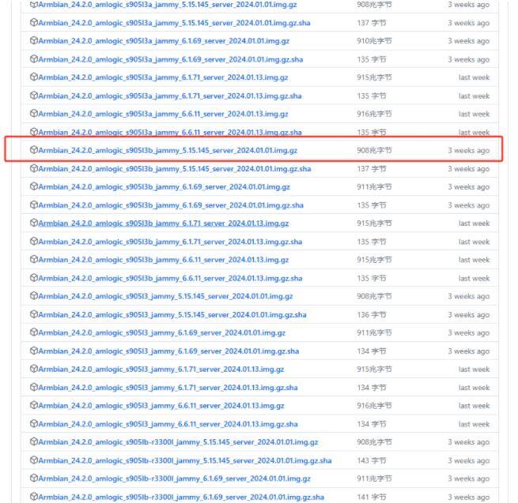Click package icon next to s905l3 6.6.11 img.gz
Screen dimensions: 518x503
33,406
